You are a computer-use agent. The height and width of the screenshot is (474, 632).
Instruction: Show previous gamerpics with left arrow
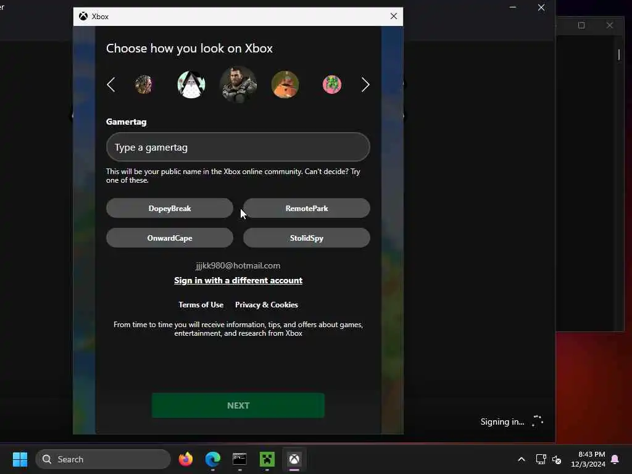[111, 85]
